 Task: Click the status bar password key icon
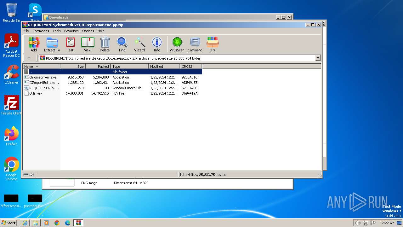tap(32, 175)
